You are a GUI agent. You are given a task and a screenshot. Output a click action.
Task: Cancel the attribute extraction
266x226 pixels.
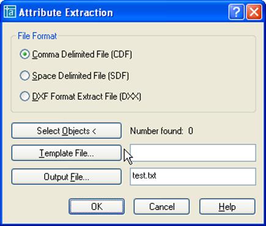point(161,206)
